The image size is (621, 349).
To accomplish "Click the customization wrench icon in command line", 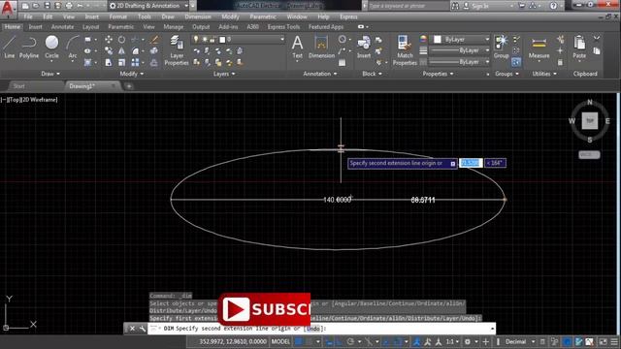I will pos(143,329).
